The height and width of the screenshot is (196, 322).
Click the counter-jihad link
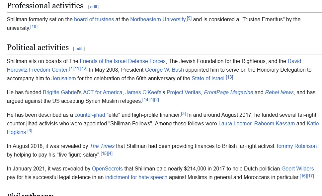point(89,115)
